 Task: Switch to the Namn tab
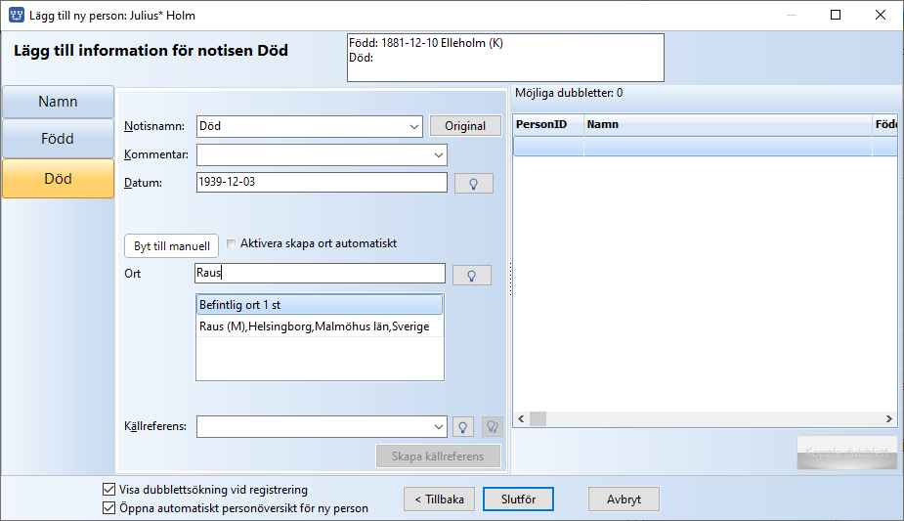coord(59,102)
